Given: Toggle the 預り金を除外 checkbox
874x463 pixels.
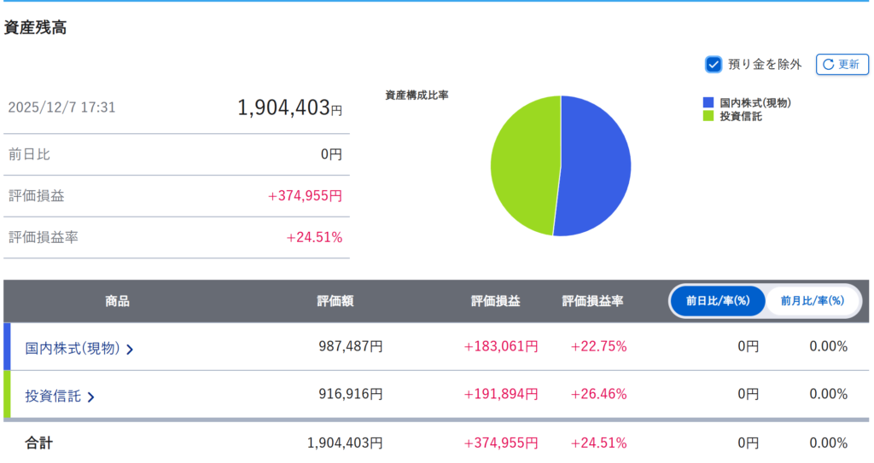Looking at the screenshot, I should click(714, 64).
